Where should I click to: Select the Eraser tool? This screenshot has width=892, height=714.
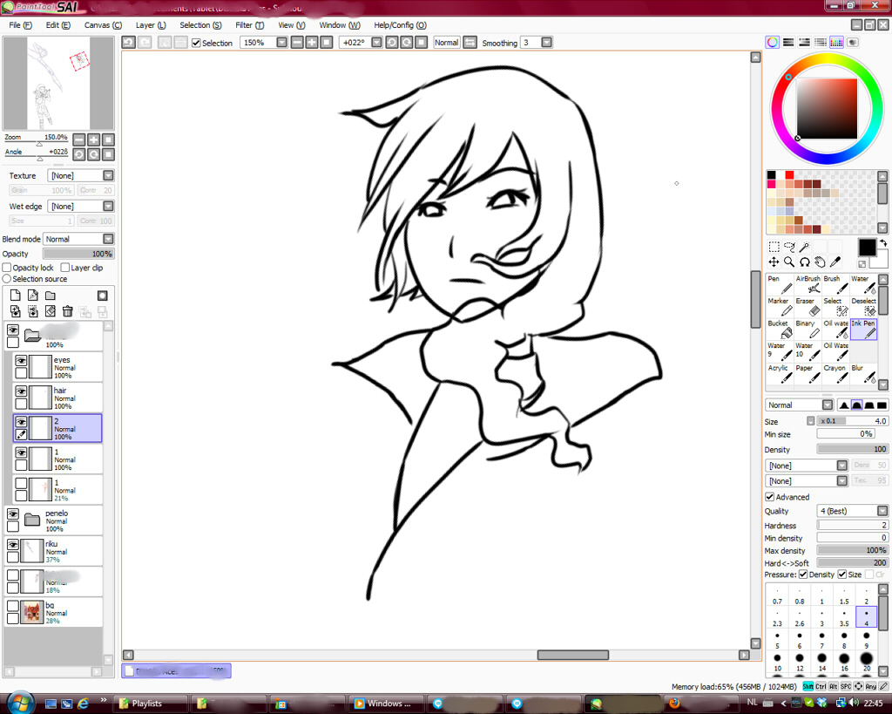[x=808, y=307]
